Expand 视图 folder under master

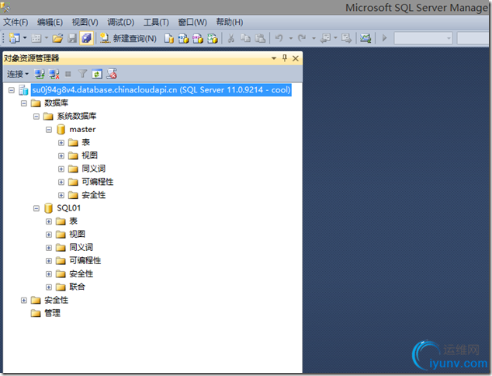(61, 156)
